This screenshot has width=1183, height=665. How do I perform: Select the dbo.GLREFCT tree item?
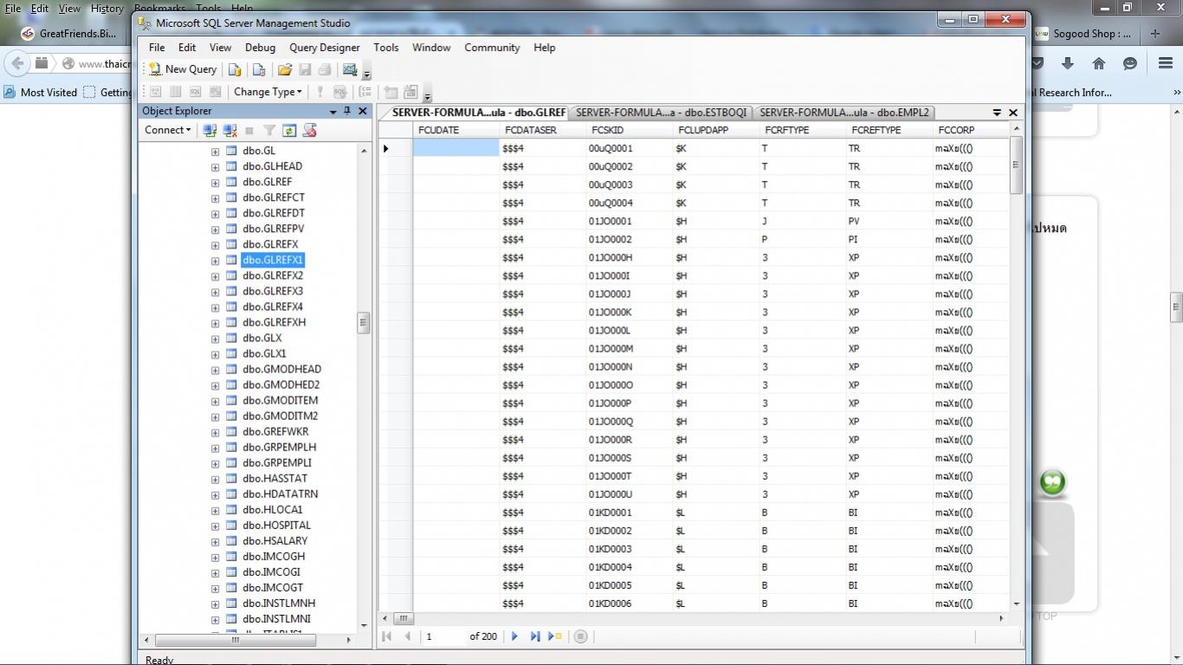pos(274,197)
